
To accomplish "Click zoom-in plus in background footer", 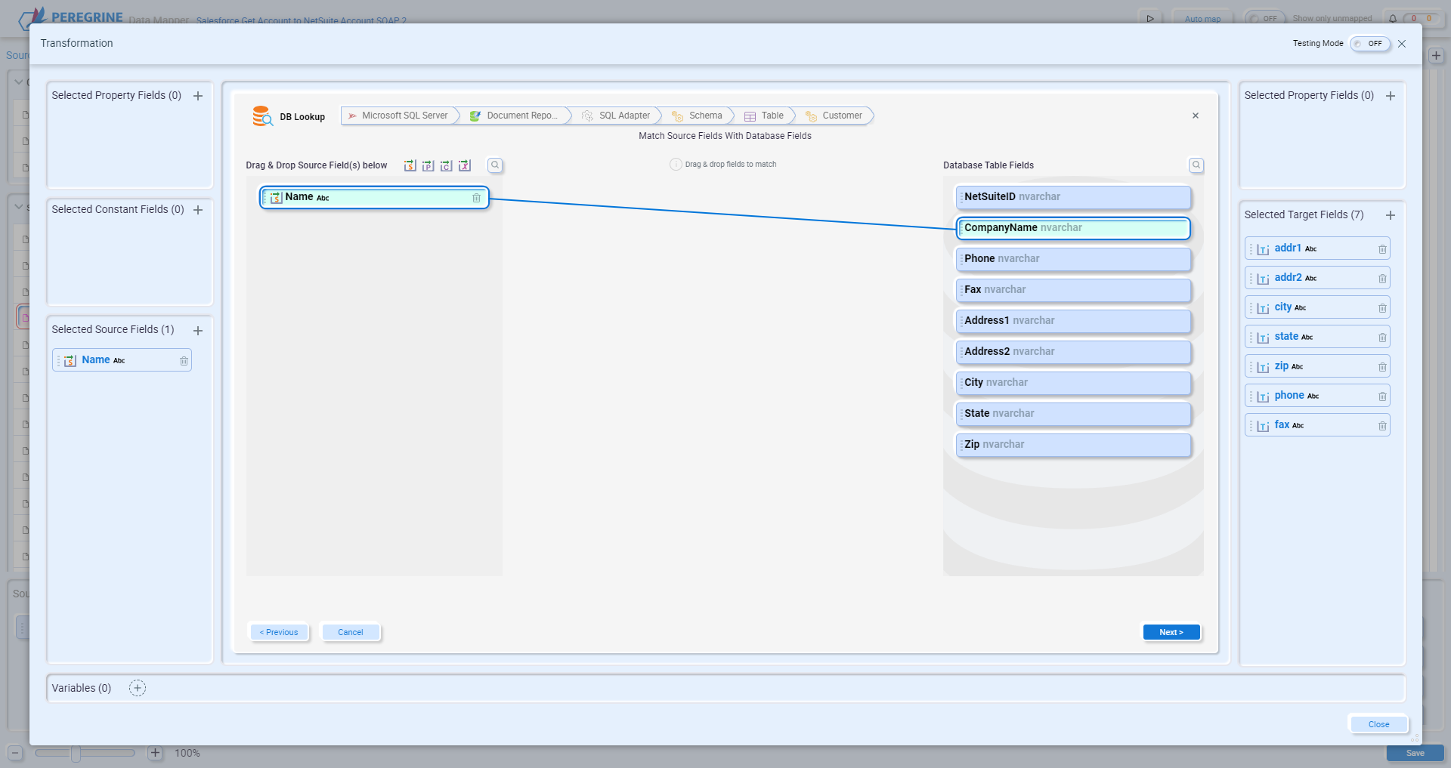I will [x=155, y=753].
